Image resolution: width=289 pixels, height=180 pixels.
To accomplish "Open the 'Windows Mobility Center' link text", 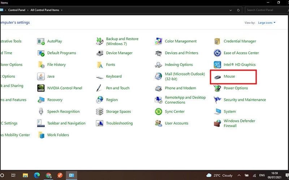I will pyautogui.click(x=15, y=135).
